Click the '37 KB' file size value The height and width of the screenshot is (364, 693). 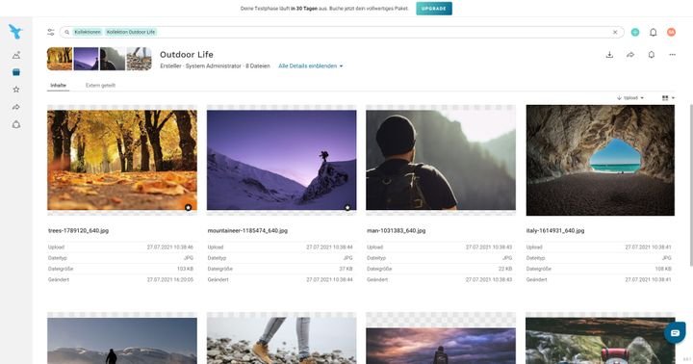pyautogui.click(x=346, y=269)
